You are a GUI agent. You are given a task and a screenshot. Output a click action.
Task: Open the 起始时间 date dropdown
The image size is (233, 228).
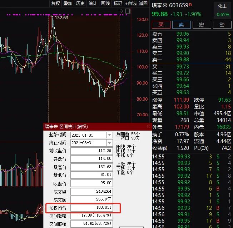coord(109,135)
